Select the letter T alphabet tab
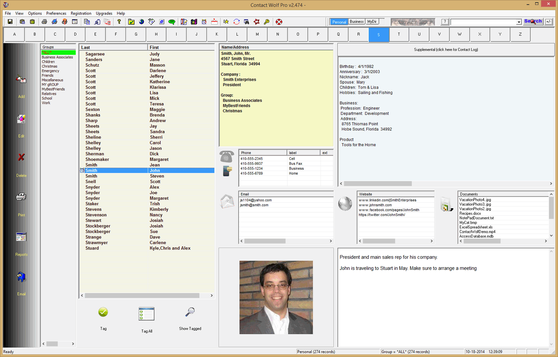The width and height of the screenshot is (558, 357). (399, 34)
